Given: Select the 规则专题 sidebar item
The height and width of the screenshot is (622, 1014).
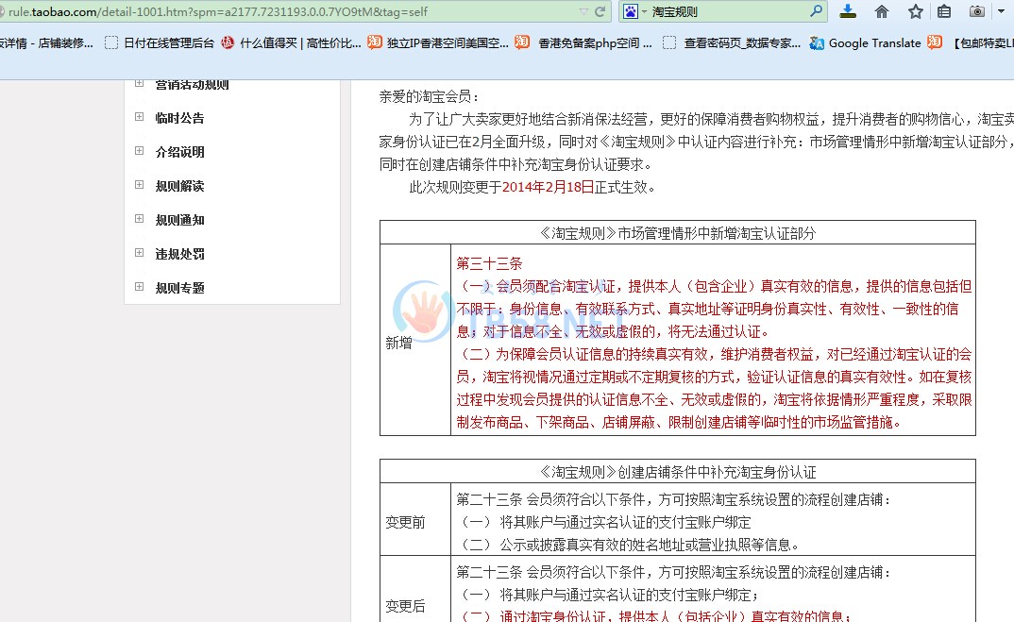Looking at the screenshot, I should point(179,288).
